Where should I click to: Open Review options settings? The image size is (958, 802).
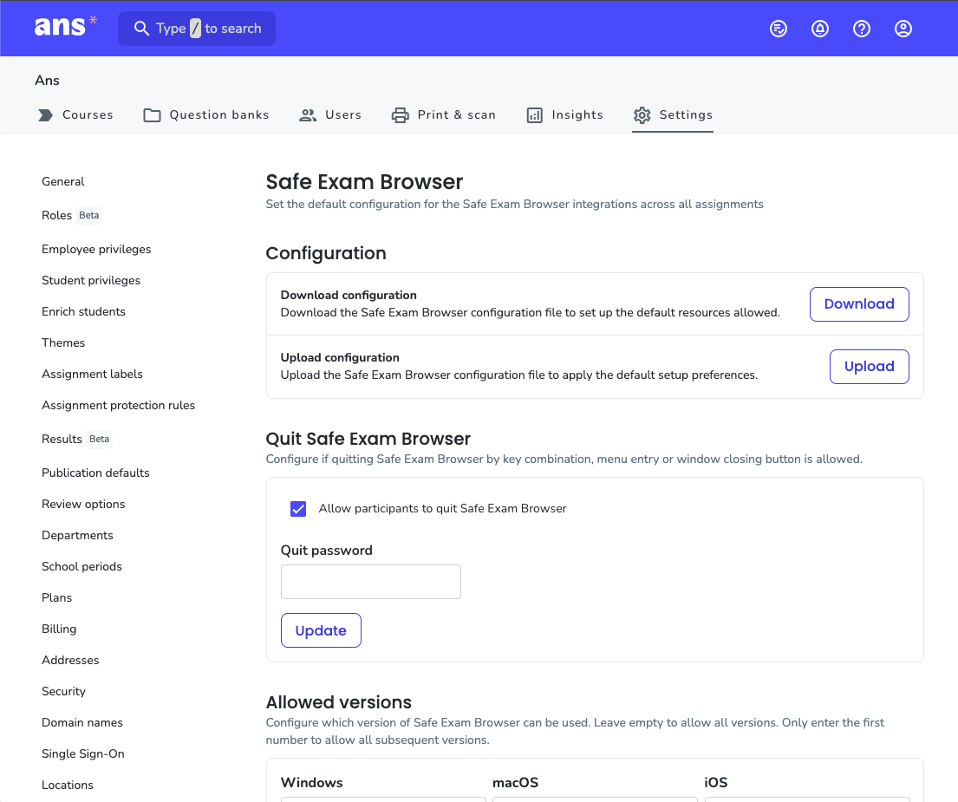(83, 504)
